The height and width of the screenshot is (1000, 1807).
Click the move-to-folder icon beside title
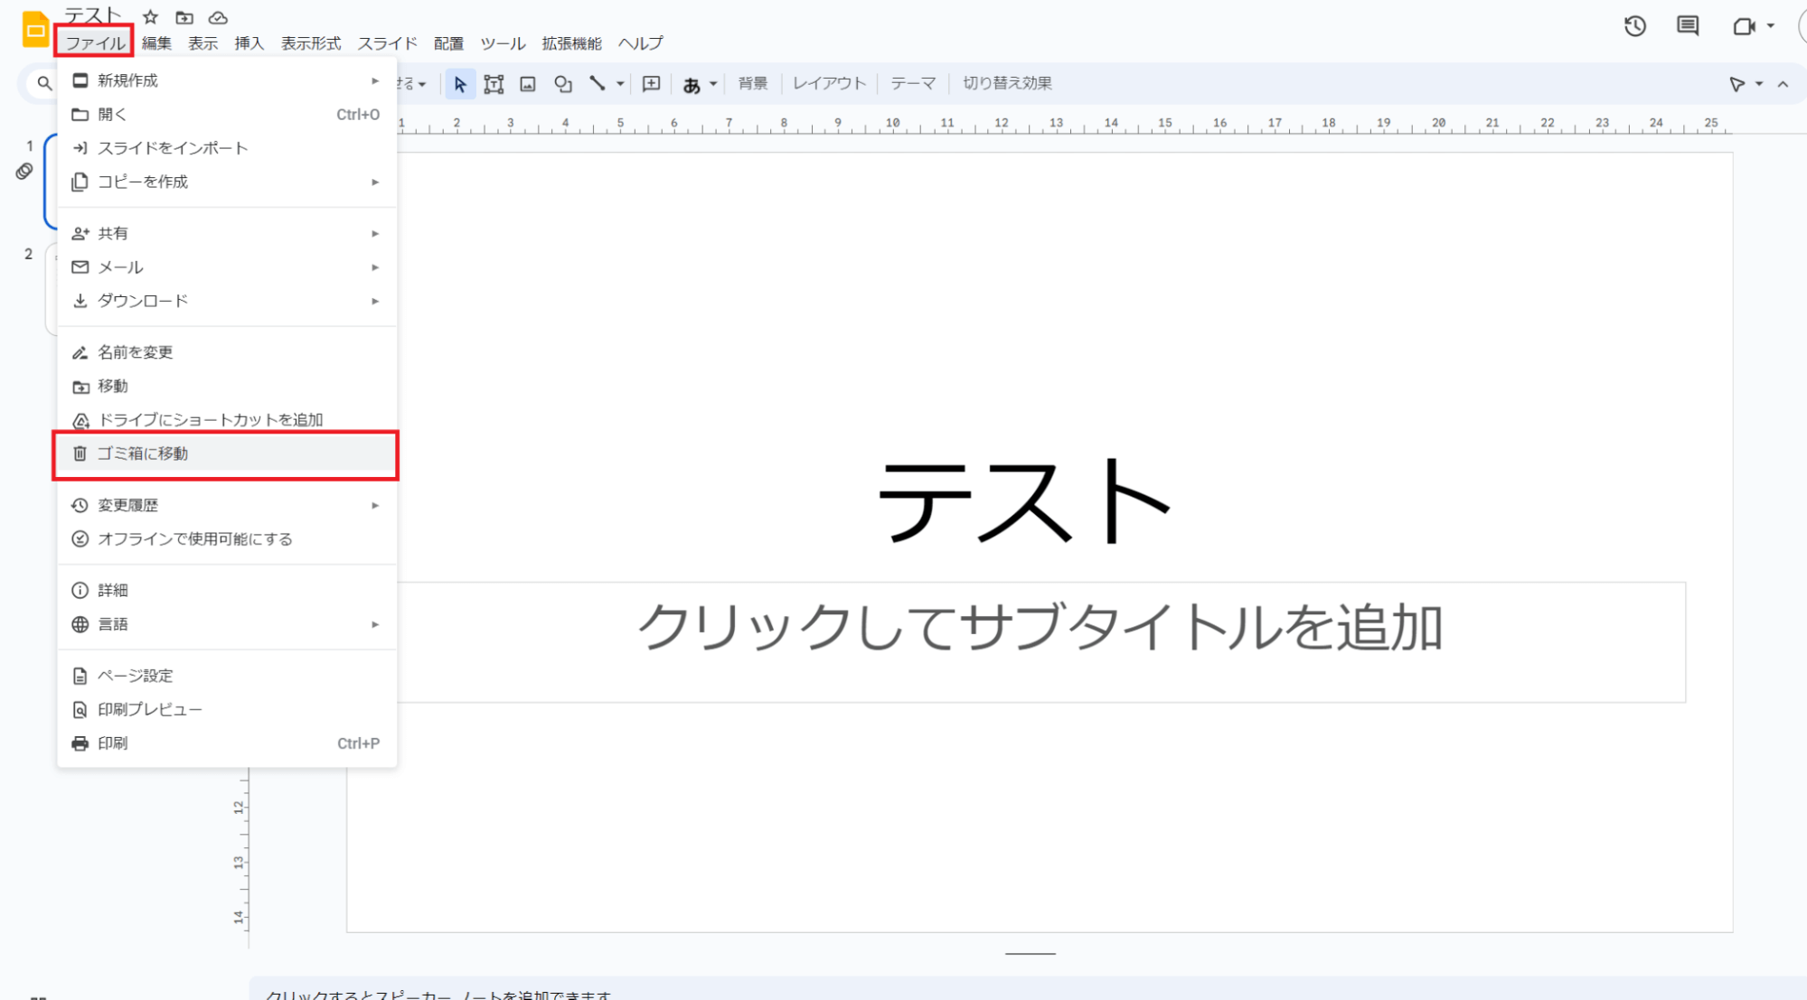[x=184, y=17]
